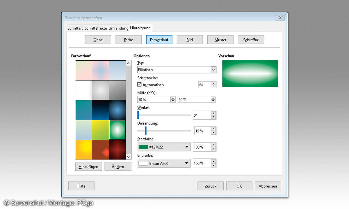Increase the Winkel angle with up arrow
The image size is (349, 209).
coord(213,113)
